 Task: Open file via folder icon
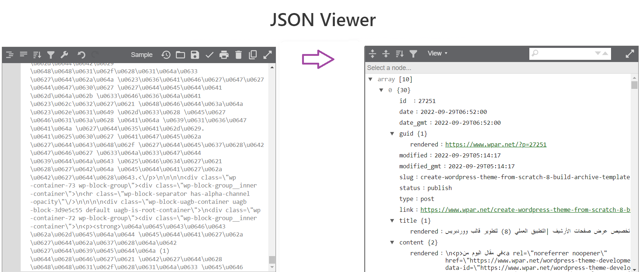[x=180, y=55]
